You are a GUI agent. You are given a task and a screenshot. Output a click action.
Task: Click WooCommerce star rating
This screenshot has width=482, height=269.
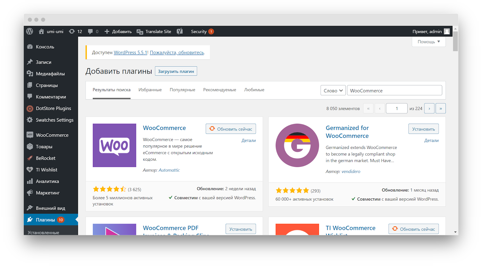[109, 189]
